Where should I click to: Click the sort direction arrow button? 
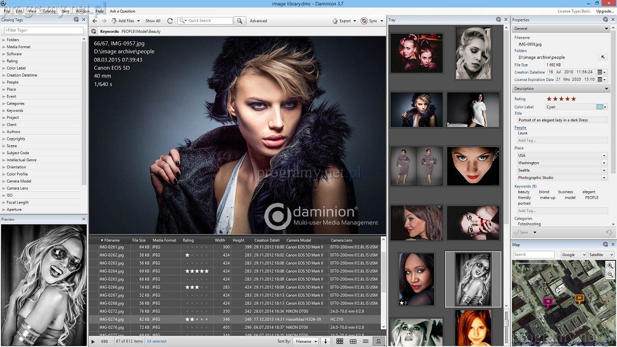coord(325,341)
